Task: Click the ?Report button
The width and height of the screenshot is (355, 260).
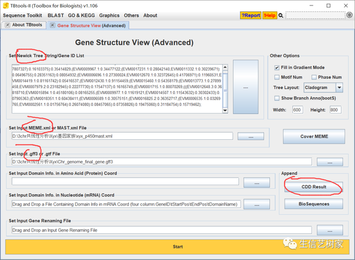Action: click(251, 15)
